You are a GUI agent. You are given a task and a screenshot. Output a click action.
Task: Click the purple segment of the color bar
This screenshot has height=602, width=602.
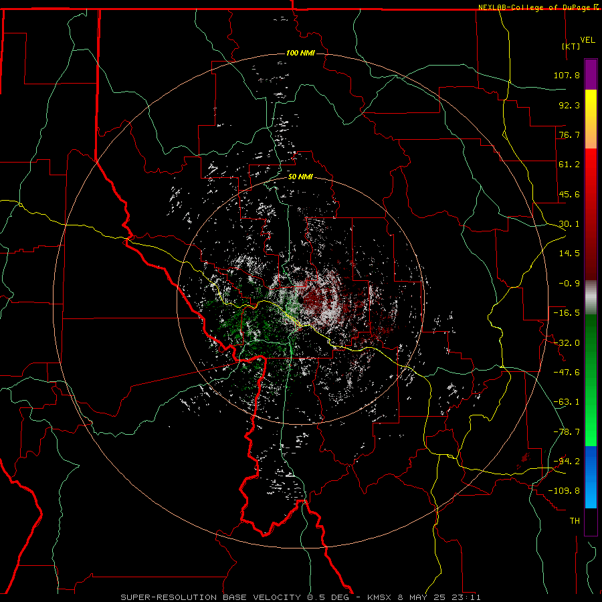click(x=591, y=74)
